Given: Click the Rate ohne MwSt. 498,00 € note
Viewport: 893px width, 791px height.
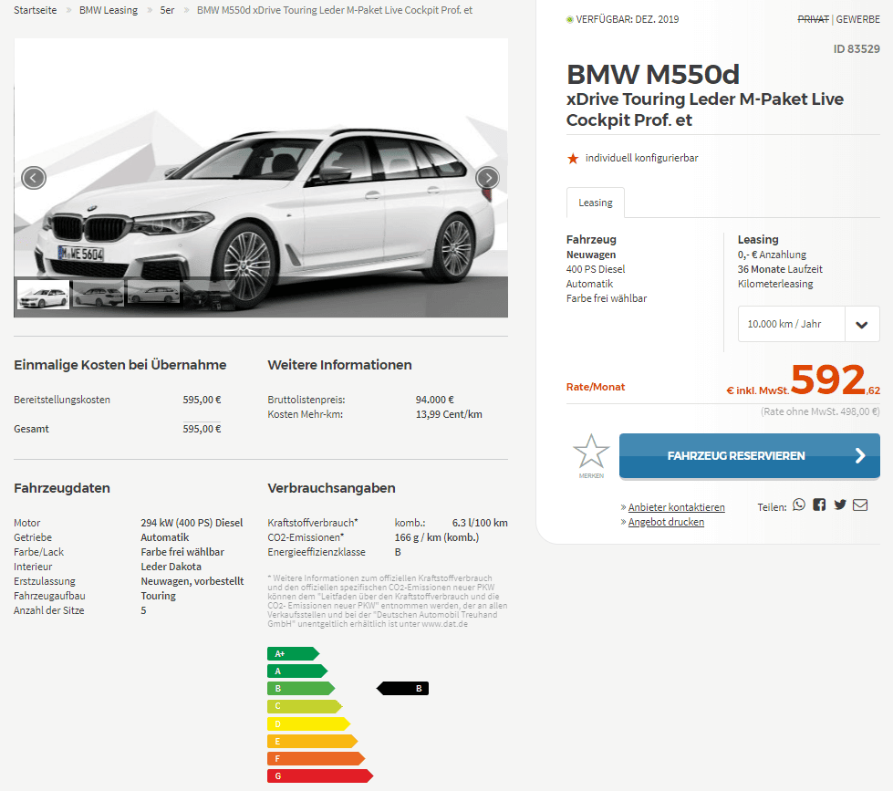Looking at the screenshot, I should click(820, 411).
